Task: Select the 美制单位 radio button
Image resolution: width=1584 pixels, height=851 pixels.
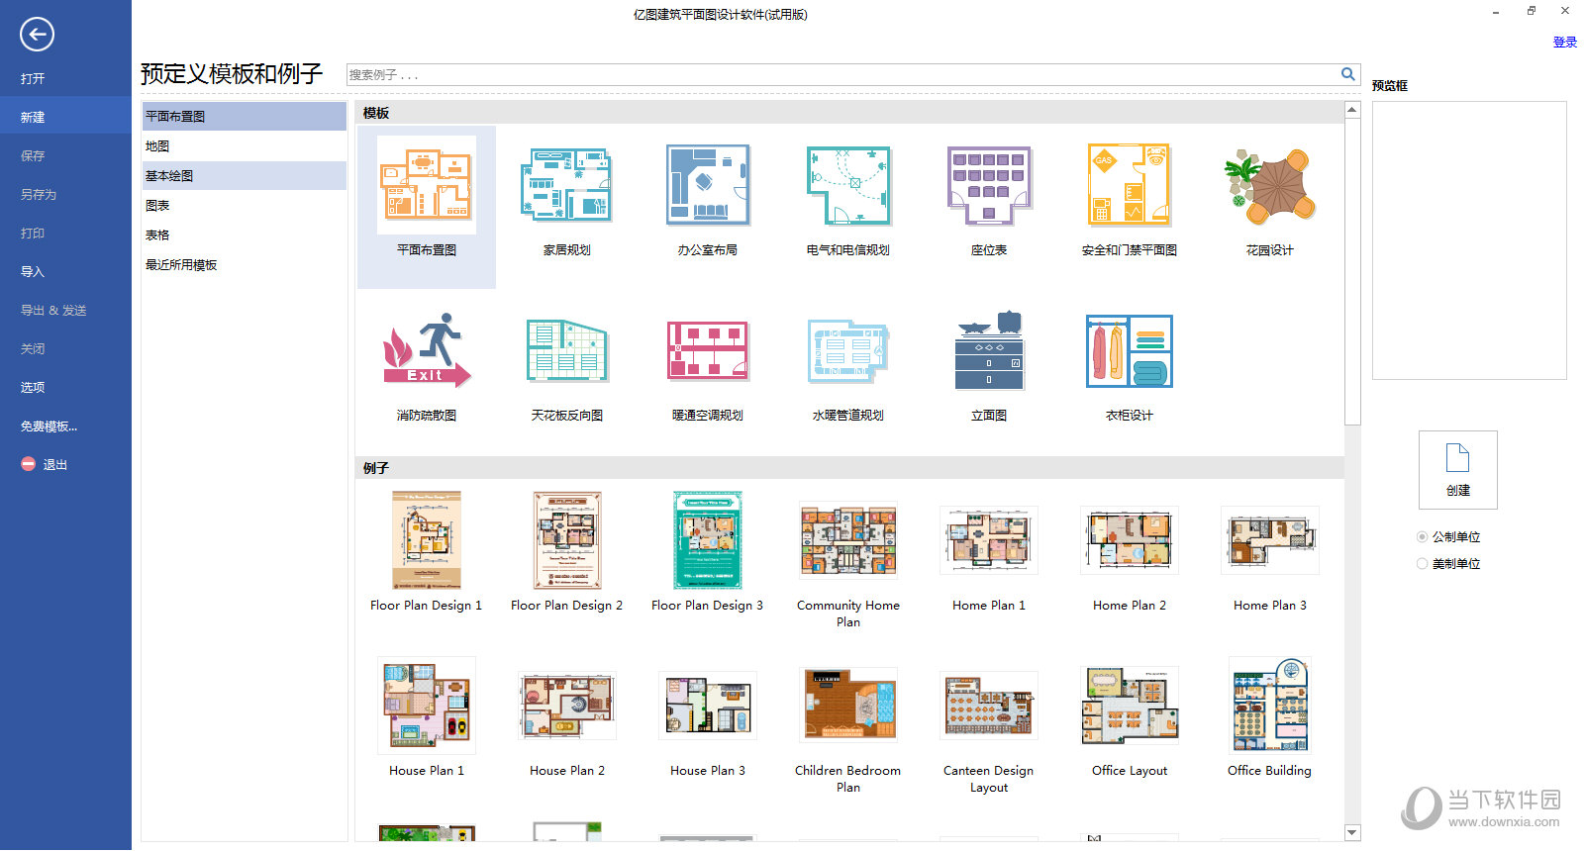Action: [x=1423, y=564]
